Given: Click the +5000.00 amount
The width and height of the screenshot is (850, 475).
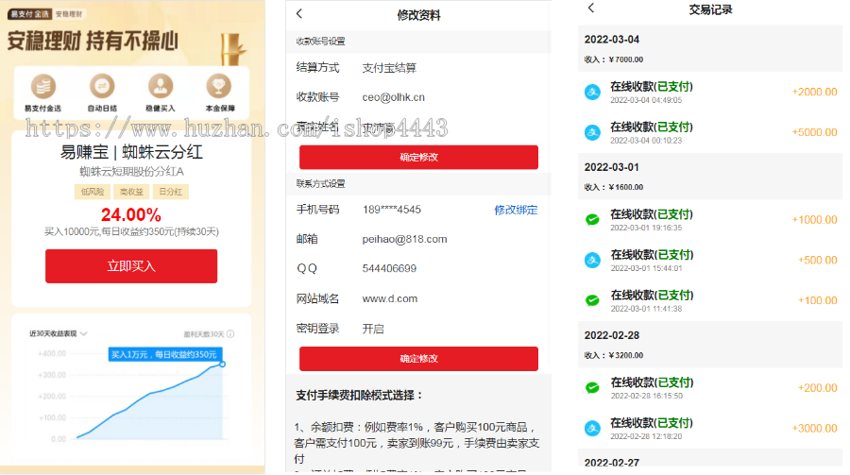Looking at the screenshot, I should 815,132.
